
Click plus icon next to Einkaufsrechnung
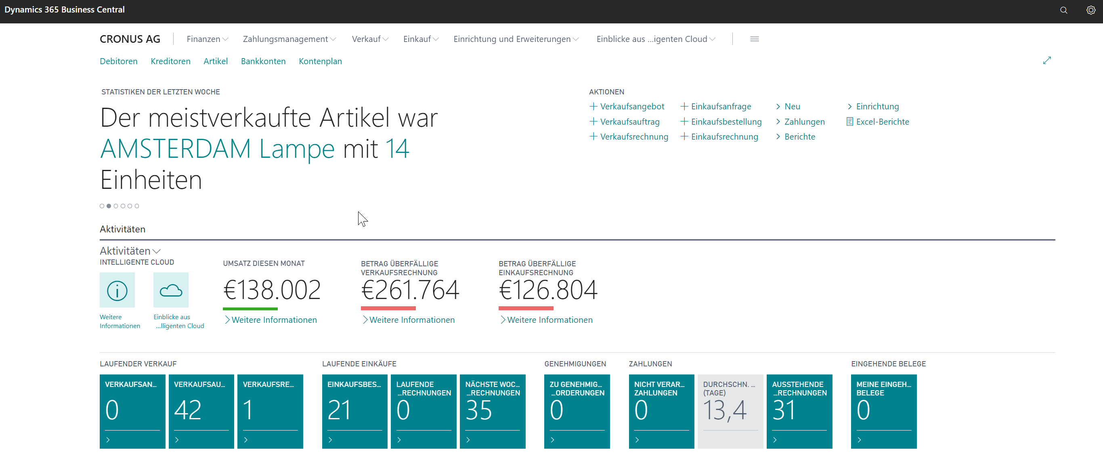[x=684, y=136]
